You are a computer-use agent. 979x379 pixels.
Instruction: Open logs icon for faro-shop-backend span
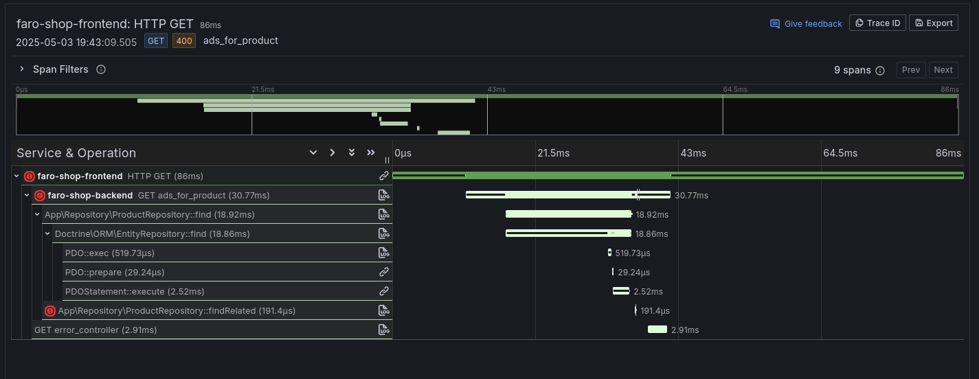(x=384, y=195)
